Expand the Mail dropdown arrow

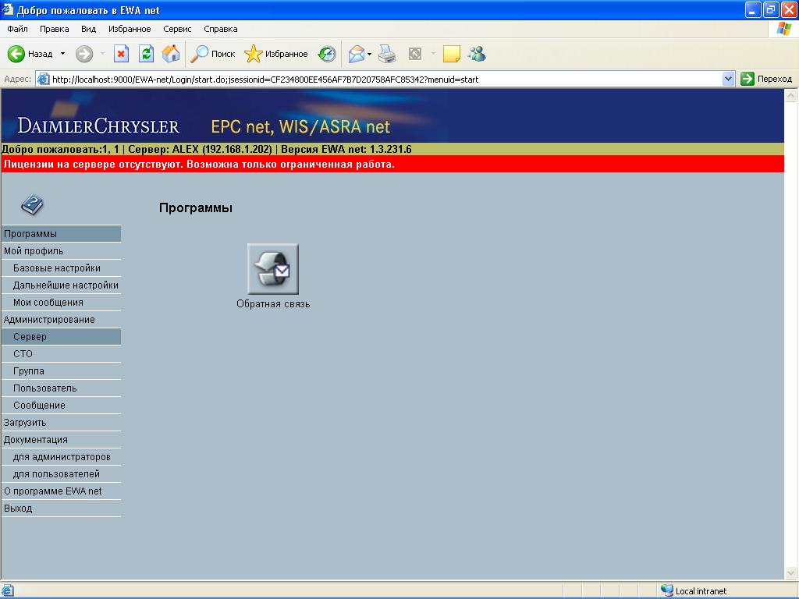[369, 54]
